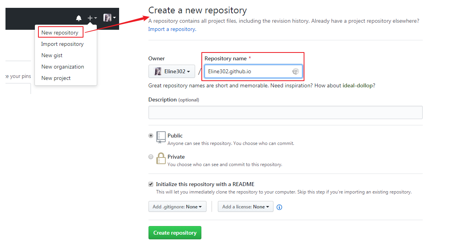Screen dimensions: 449x246
Task: Click the Private repository lock icon
Action: [161, 158]
